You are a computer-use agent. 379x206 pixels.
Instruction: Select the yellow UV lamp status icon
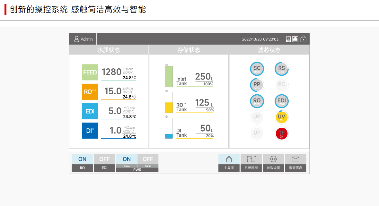(282, 117)
